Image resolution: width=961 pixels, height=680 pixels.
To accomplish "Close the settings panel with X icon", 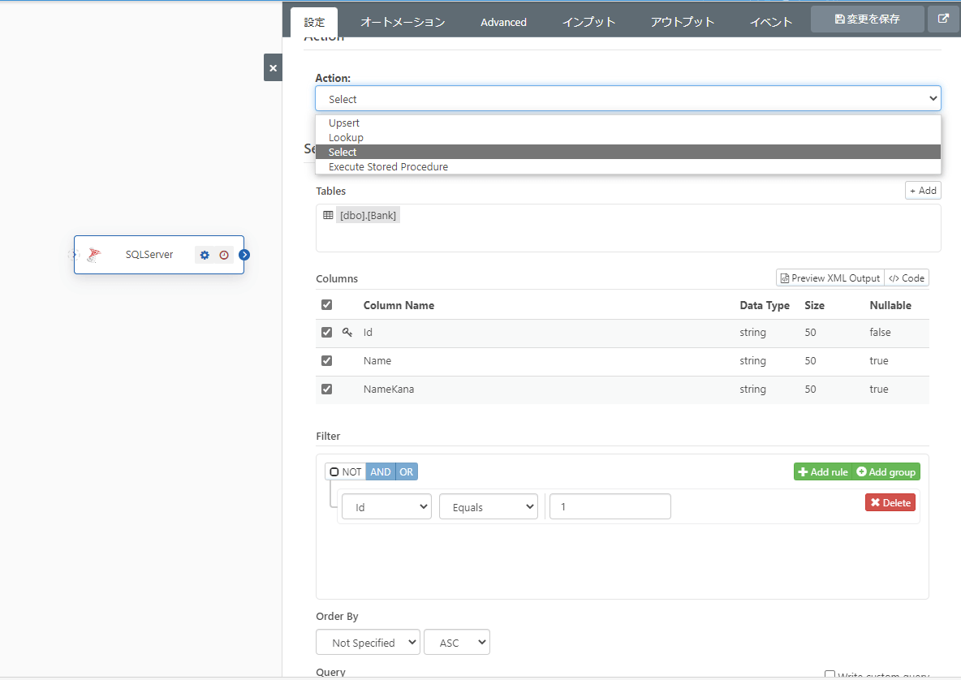I will click(273, 68).
